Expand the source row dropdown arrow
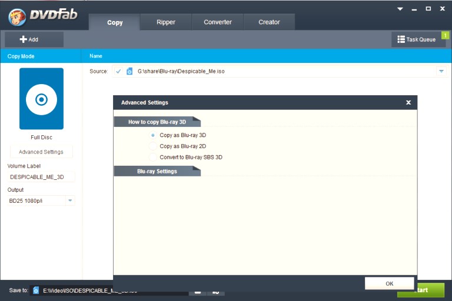 441,71
